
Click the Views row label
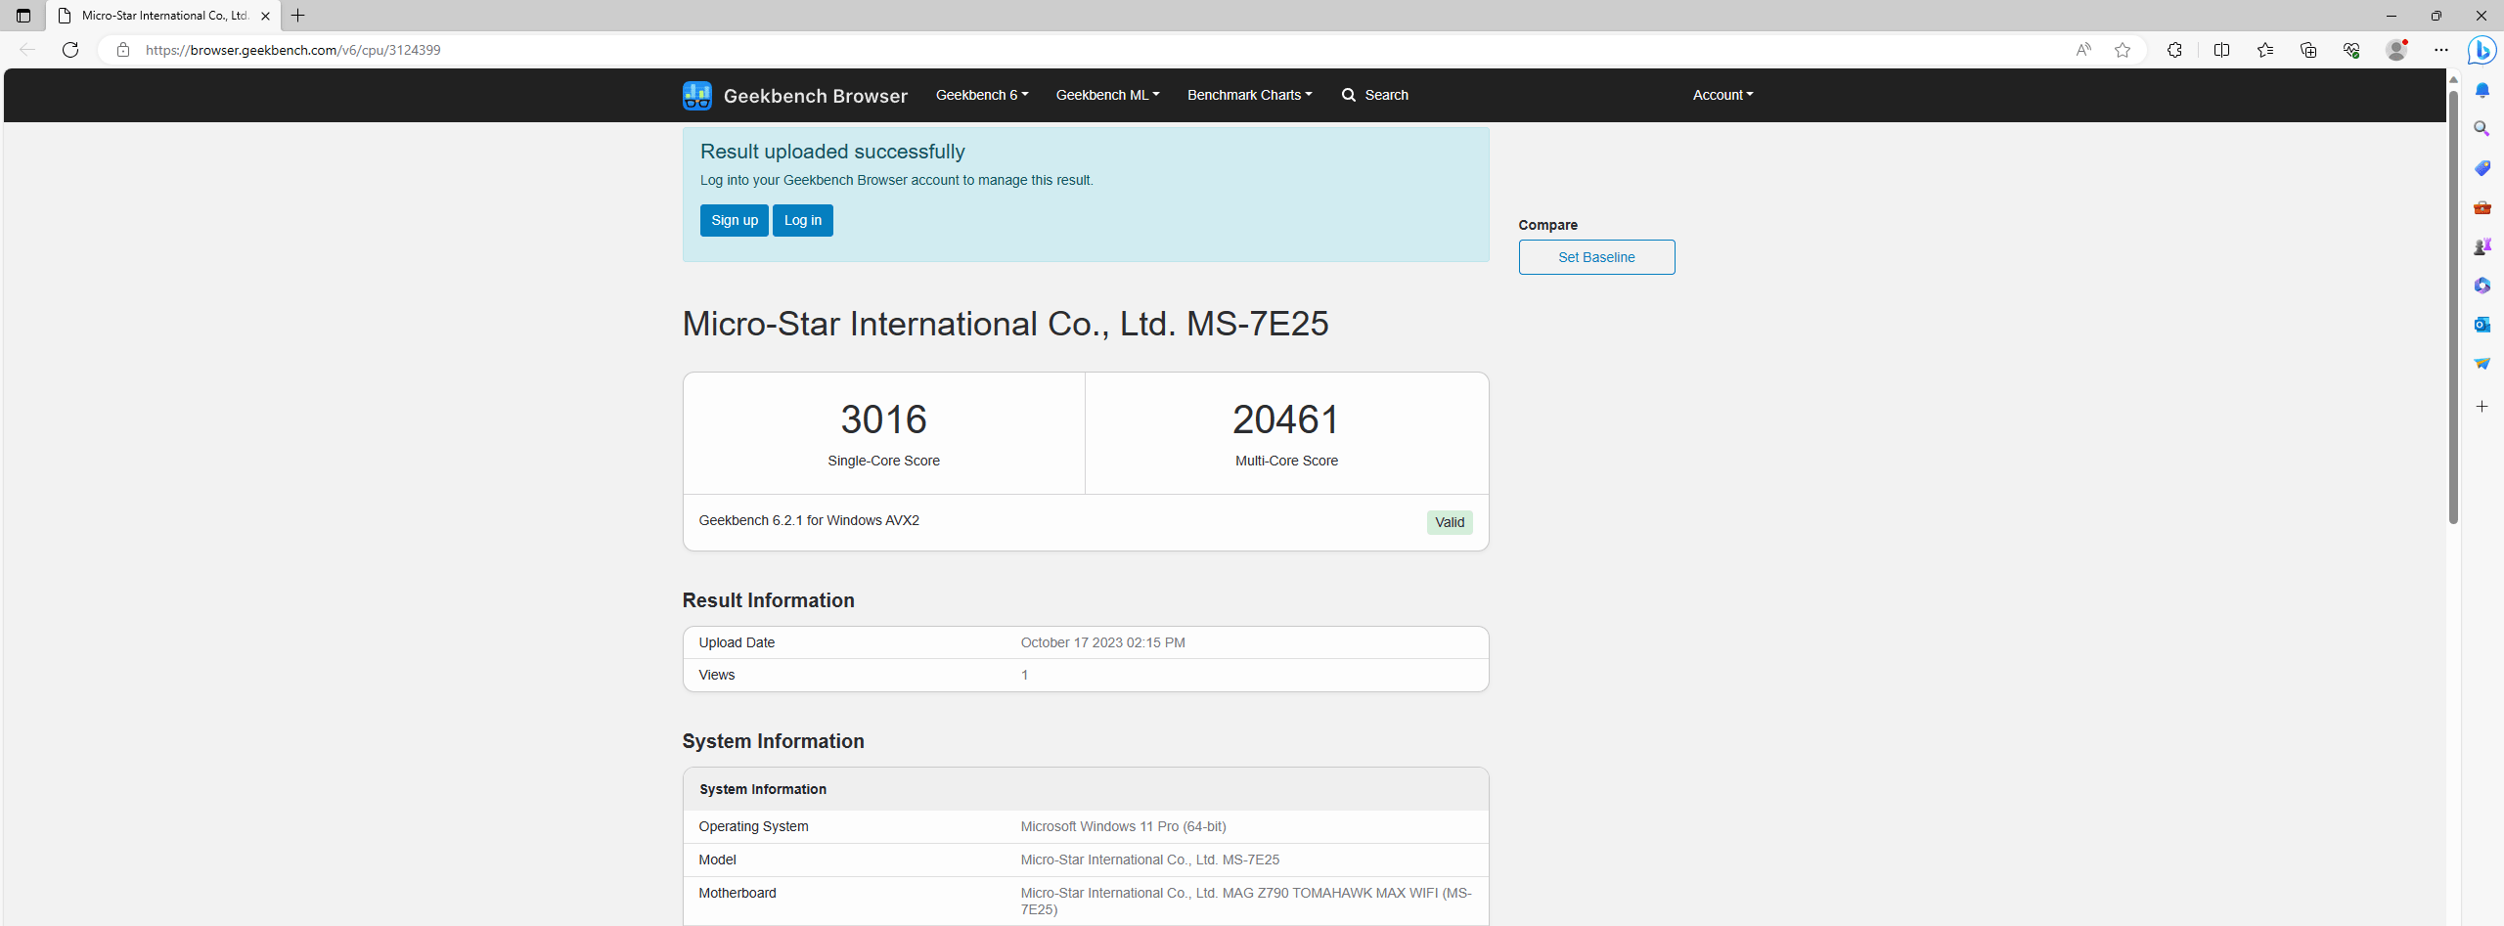coord(716,675)
